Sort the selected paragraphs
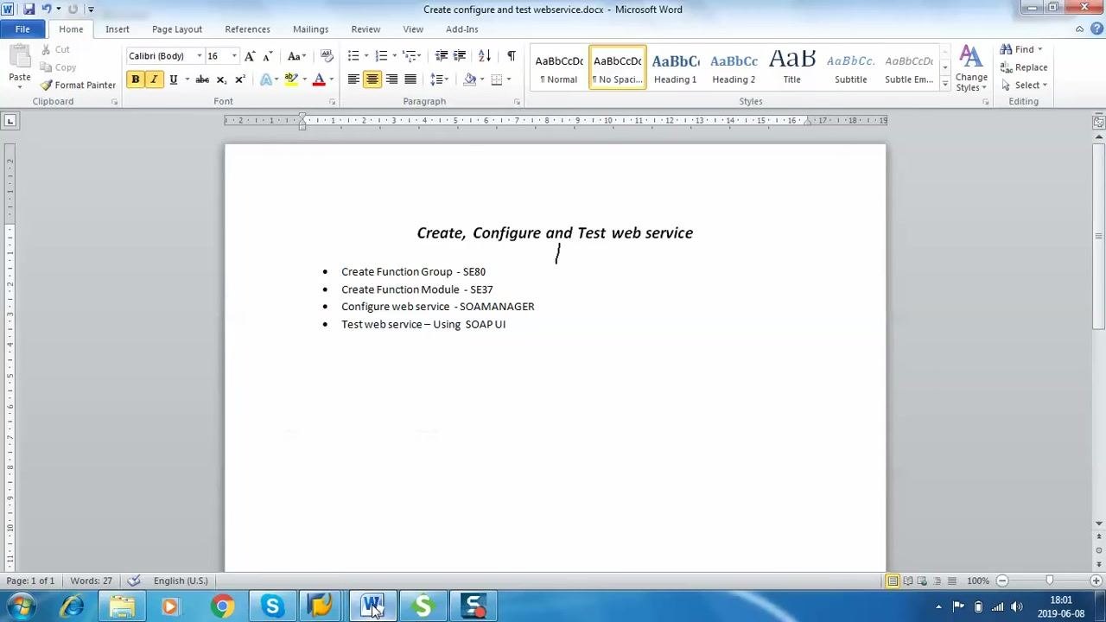The width and height of the screenshot is (1106, 622). (x=485, y=56)
